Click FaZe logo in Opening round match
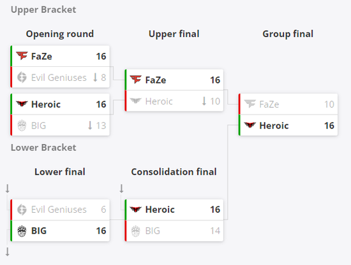The height and width of the screenshot is (265, 351). [x=22, y=56]
